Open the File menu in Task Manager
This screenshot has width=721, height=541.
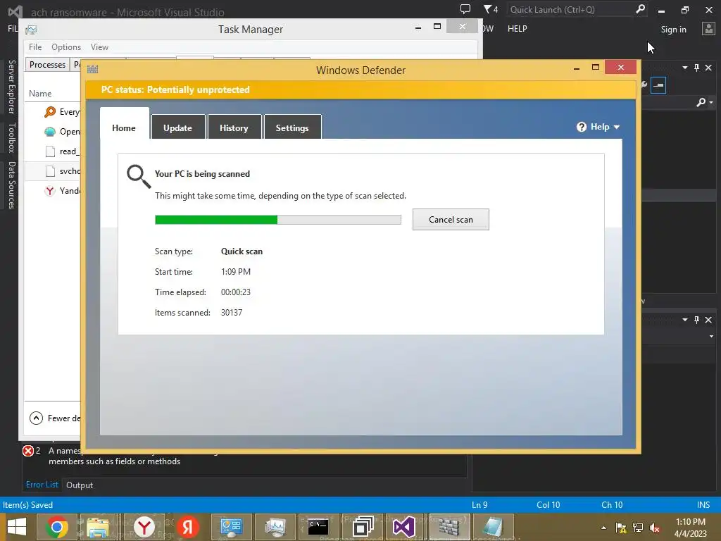pos(35,47)
